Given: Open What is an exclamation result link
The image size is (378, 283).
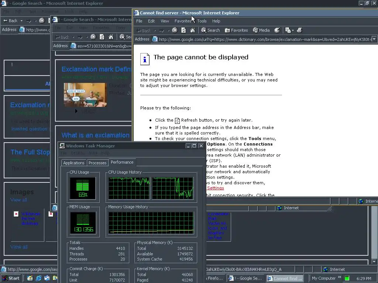Looking at the screenshot, I should pyautogui.click(x=96, y=135).
